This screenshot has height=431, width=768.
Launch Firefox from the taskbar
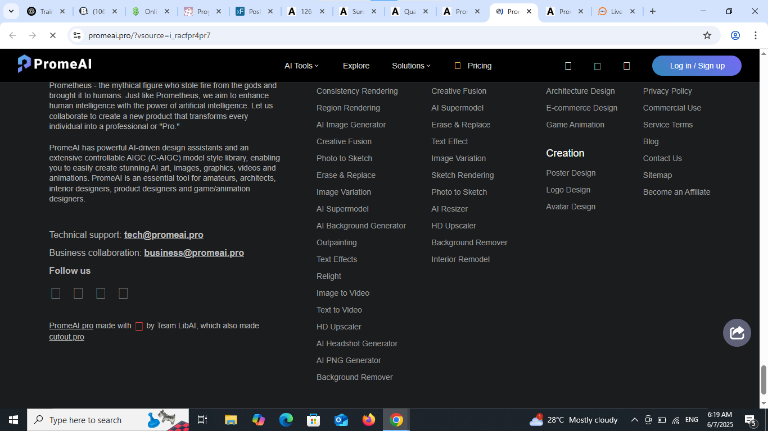pyautogui.click(x=369, y=420)
